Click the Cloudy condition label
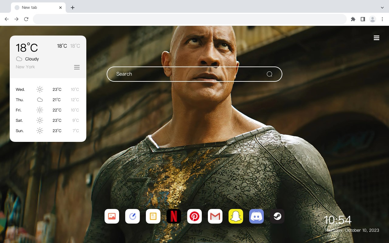 (x=32, y=59)
